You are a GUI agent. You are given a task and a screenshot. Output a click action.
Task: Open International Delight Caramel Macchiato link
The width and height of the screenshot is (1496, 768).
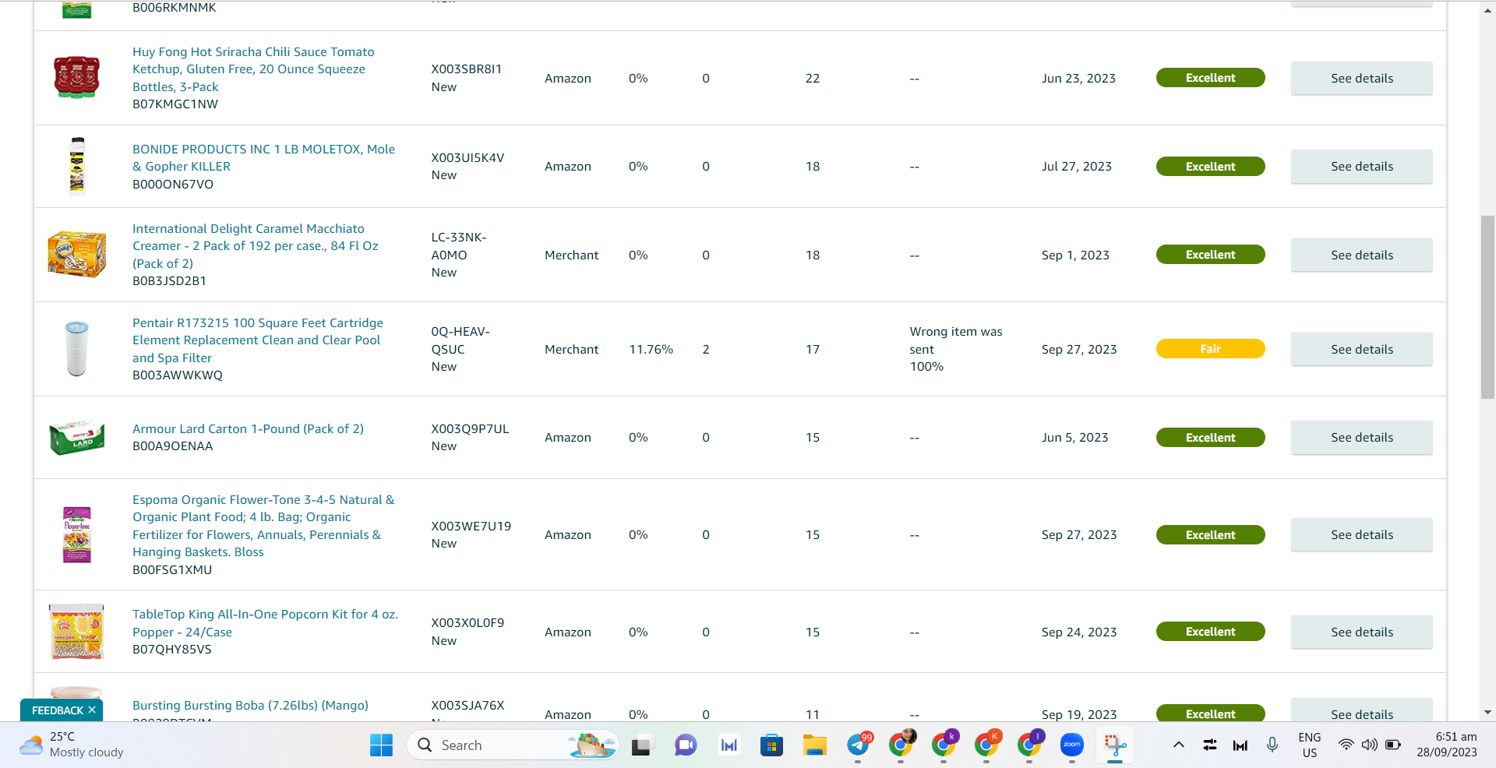(x=256, y=246)
